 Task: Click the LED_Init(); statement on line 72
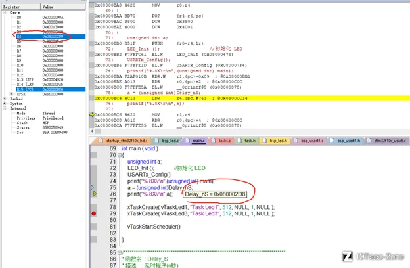pyautogui.click(x=141, y=168)
